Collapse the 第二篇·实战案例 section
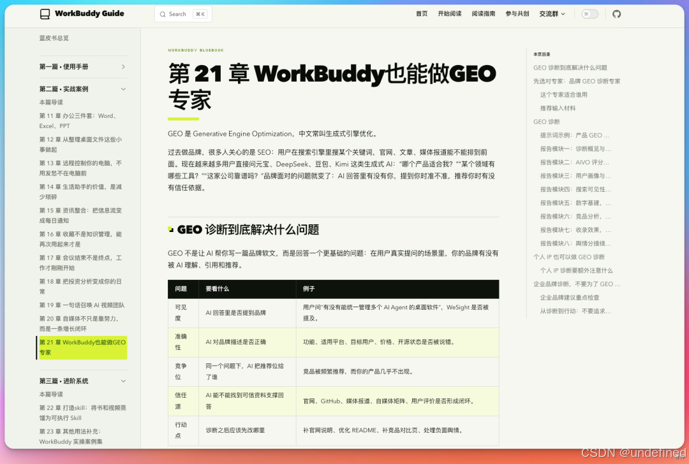This screenshot has height=464, width=689. pyautogui.click(x=82, y=89)
